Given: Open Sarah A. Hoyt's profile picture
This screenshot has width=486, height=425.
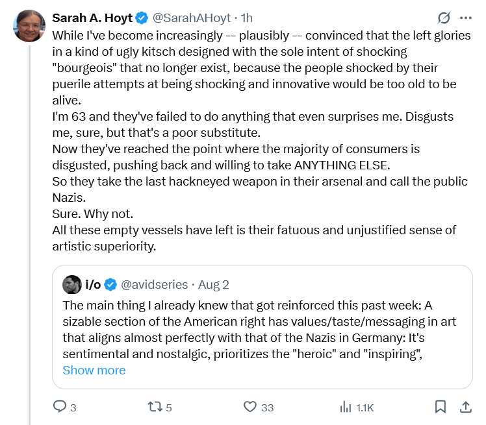Looking at the screenshot, I should (x=29, y=25).
